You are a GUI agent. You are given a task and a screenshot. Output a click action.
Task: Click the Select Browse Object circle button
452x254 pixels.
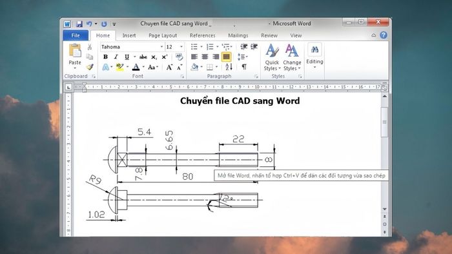[385, 224]
